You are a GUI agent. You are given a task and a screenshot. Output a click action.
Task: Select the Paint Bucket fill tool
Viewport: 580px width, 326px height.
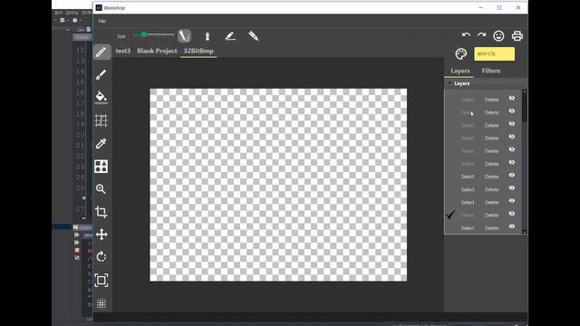[x=101, y=97]
